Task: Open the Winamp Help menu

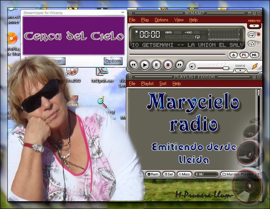Action: tap(193, 20)
